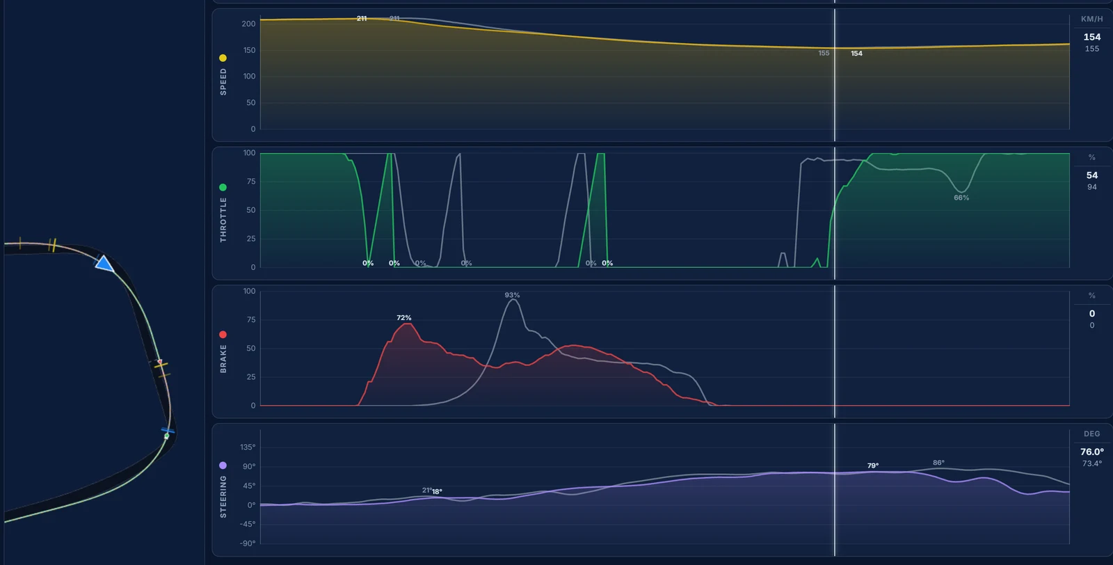Viewport: 1113px width, 565px height.
Task: Select the blue triangle car marker on track map
Action: tap(104, 264)
